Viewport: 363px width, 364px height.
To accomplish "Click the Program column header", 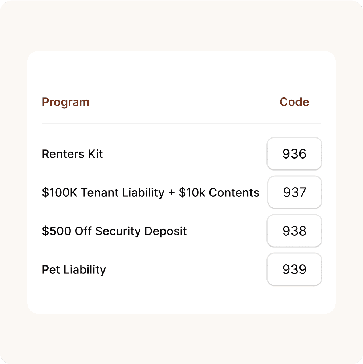I will tap(66, 102).
